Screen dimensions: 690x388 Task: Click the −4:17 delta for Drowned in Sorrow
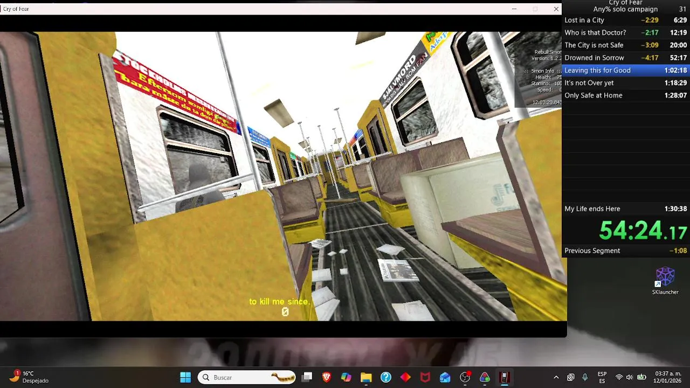coord(650,58)
